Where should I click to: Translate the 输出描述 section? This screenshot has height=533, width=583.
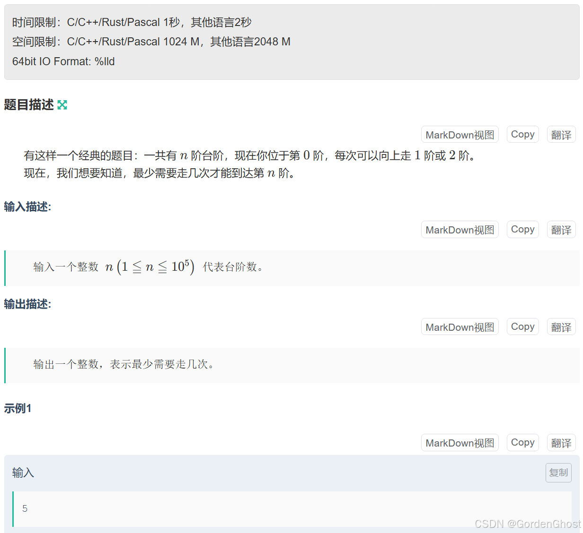[561, 327]
